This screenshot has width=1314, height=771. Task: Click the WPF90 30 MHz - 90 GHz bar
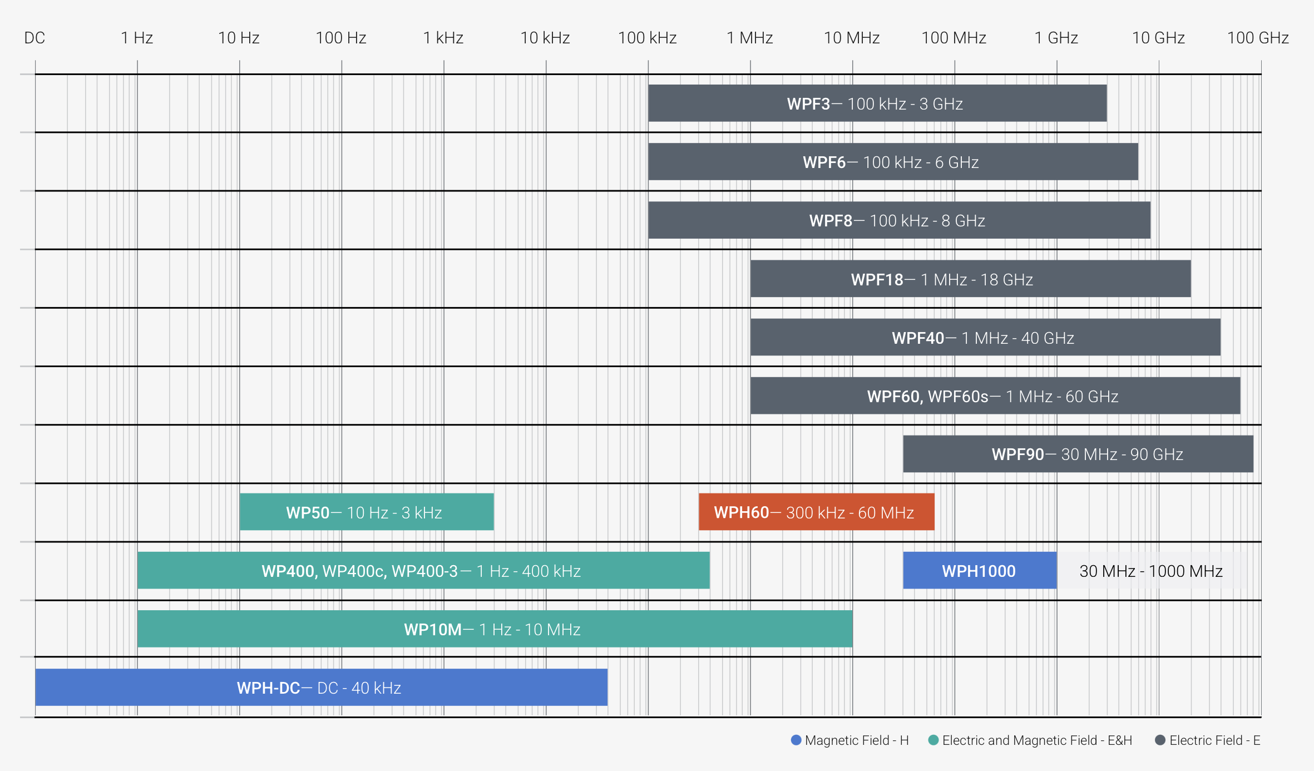[1078, 454]
